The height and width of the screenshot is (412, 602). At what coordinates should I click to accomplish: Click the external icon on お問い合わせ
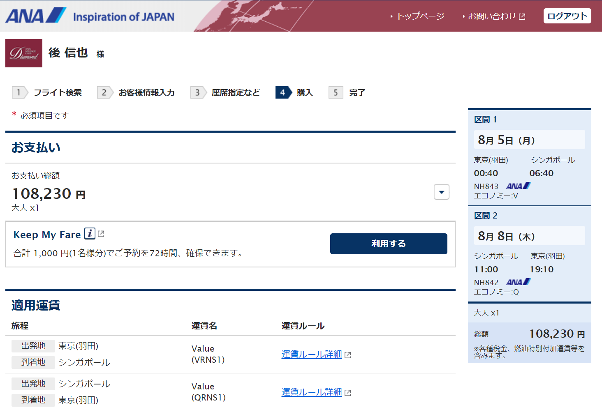tap(522, 16)
